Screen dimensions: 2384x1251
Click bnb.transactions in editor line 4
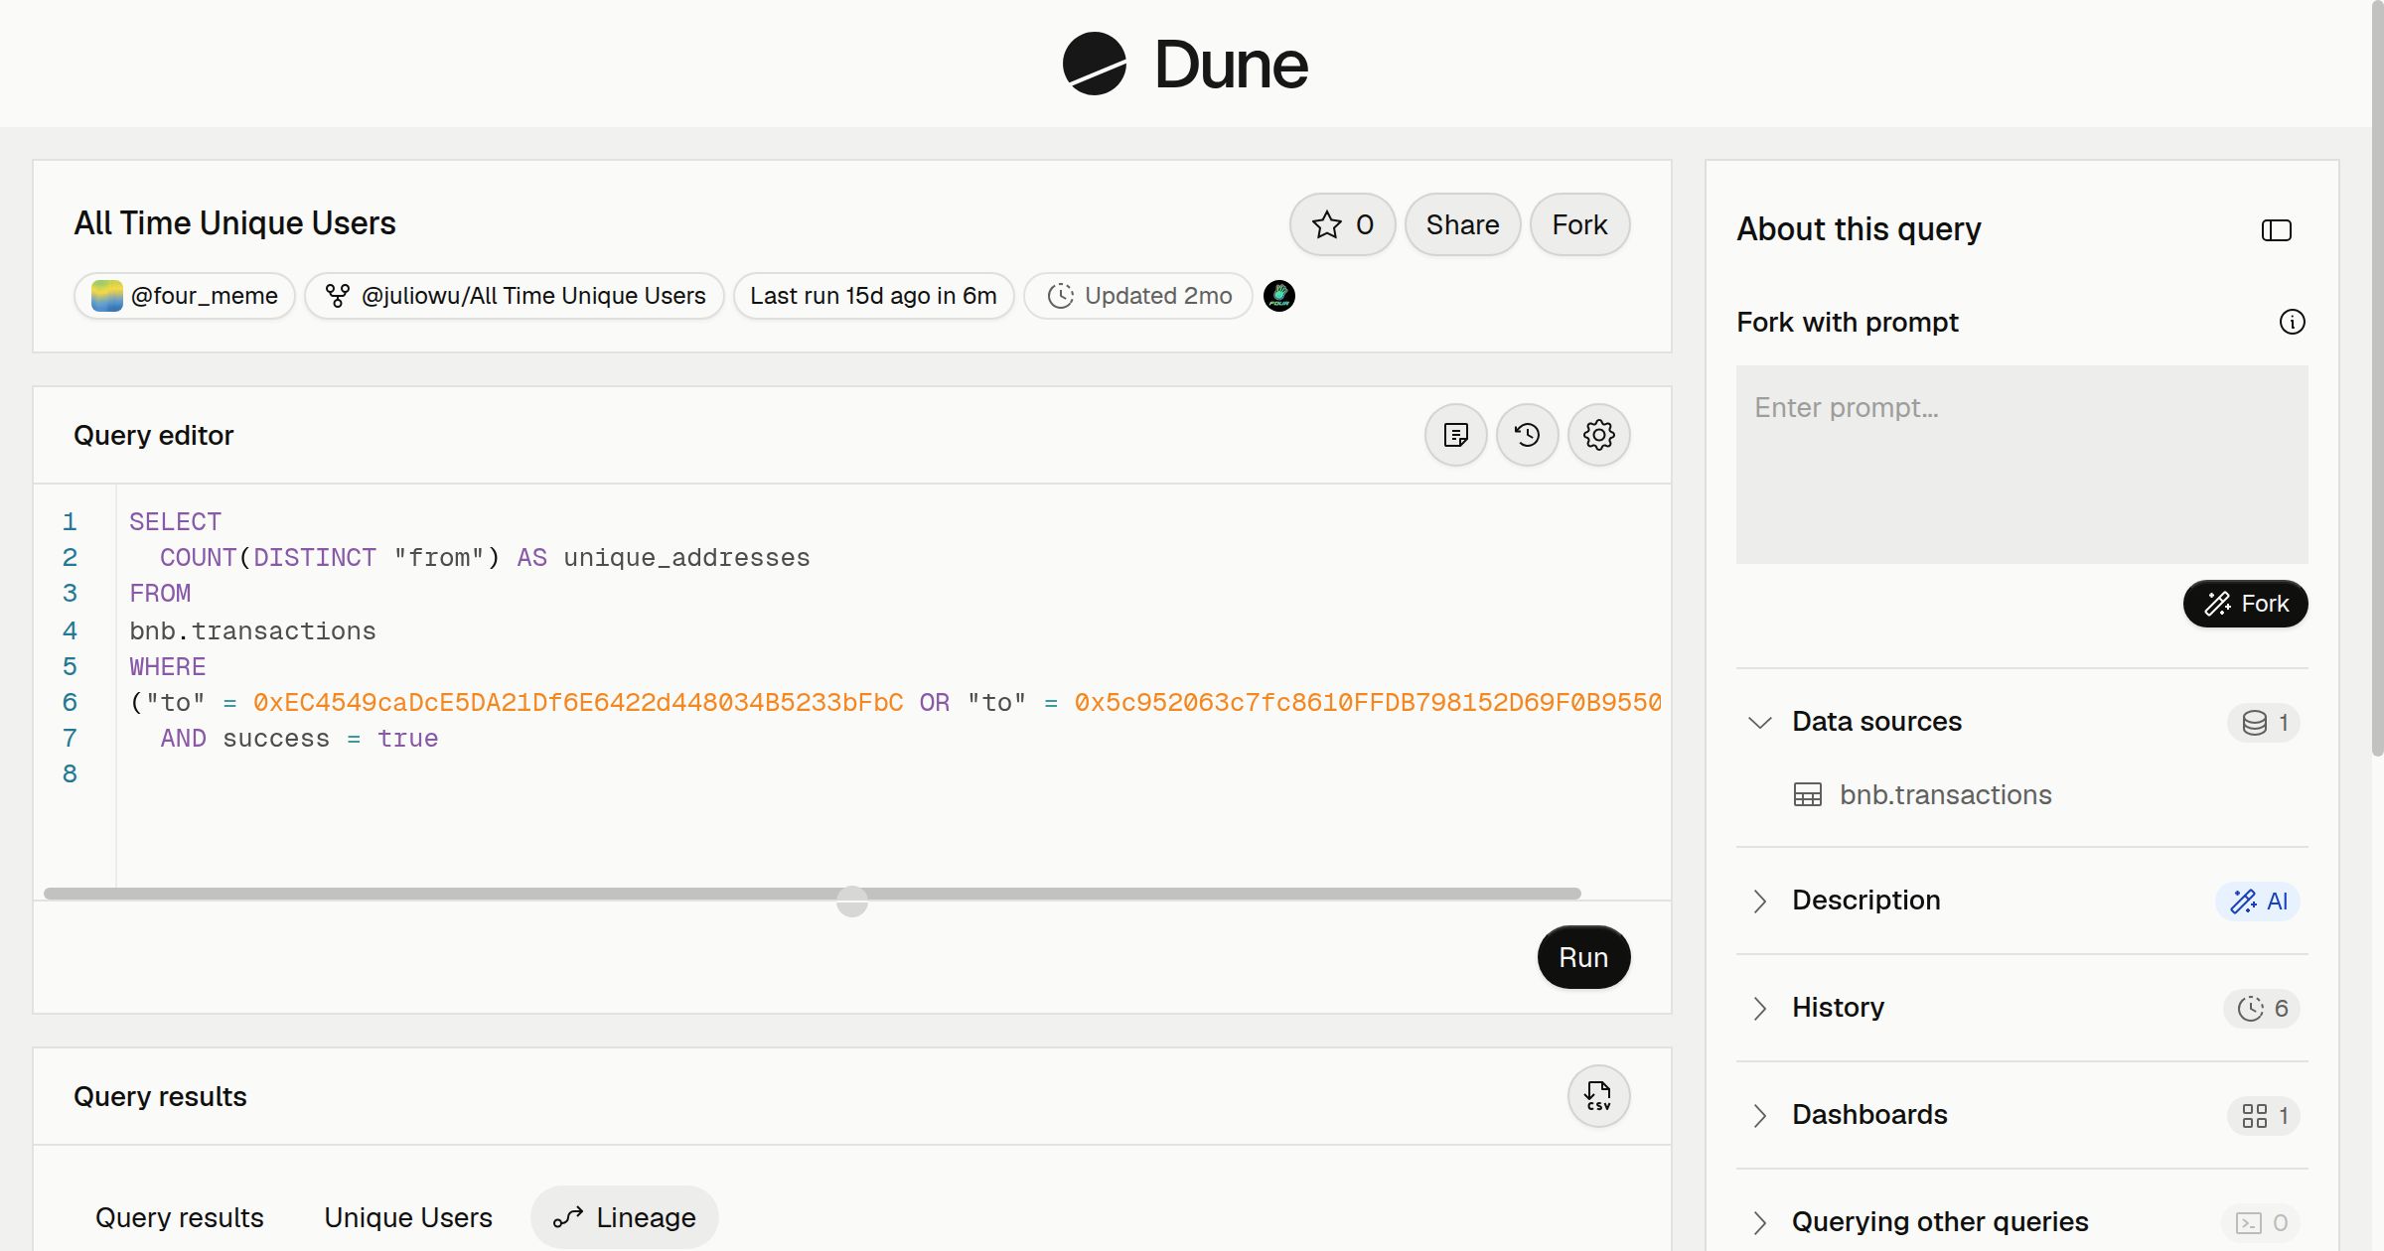(x=252, y=631)
